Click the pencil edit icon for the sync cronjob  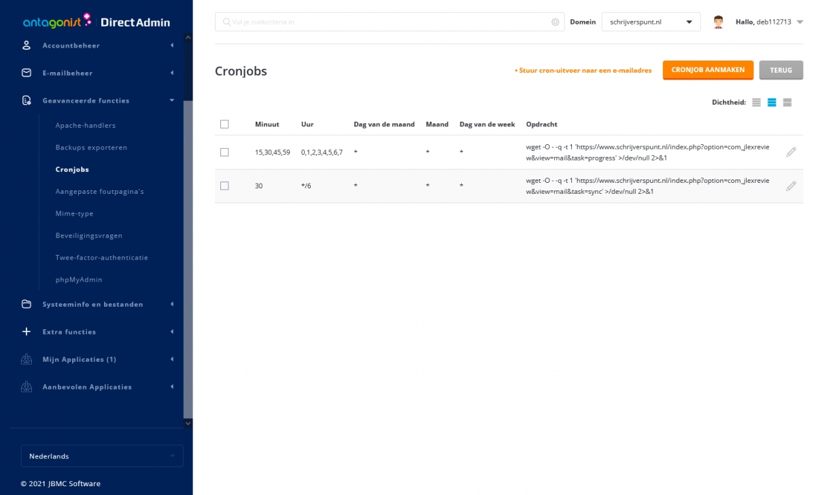(791, 186)
